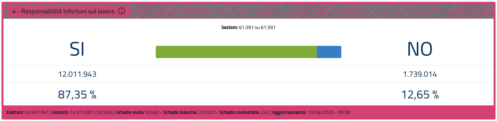Select the large SI label
Screen dimensions: 497x121
[x=77, y=49]
